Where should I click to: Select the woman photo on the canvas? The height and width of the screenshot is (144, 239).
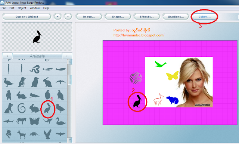point(195,82)
